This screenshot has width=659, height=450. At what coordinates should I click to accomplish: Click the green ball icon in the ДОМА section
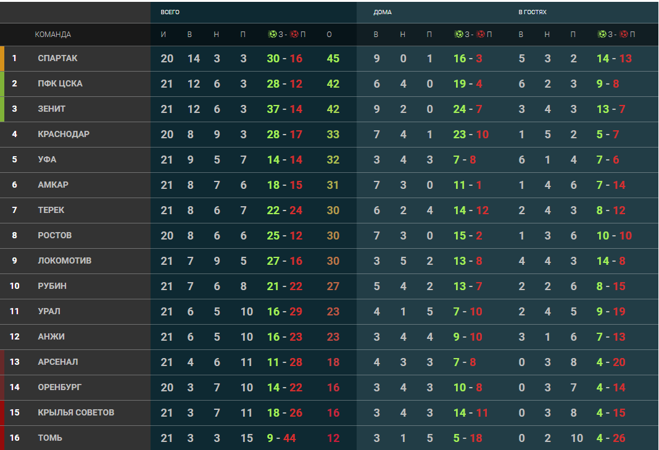(x=458, y=34)
